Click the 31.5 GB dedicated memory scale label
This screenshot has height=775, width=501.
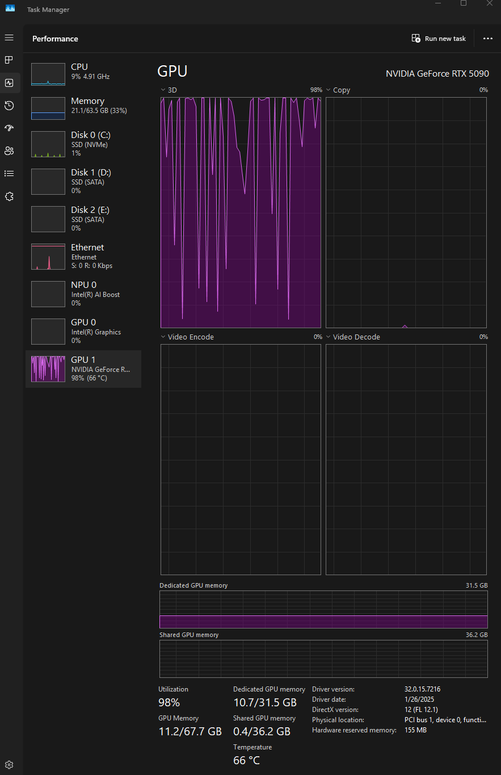(477, 585)
